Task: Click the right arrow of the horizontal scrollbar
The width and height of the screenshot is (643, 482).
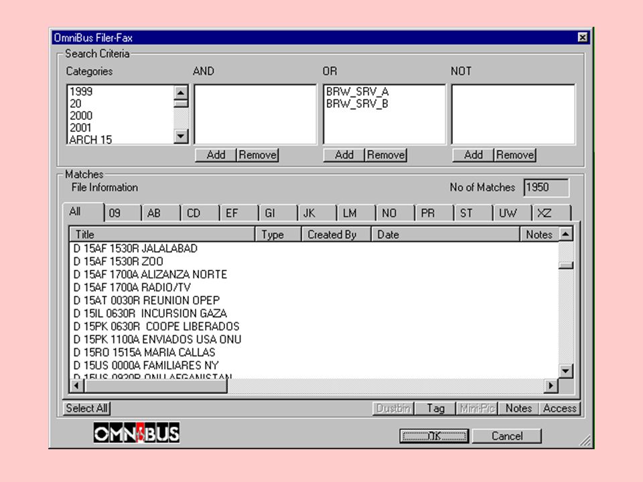Action: click(x=551, y=386)
